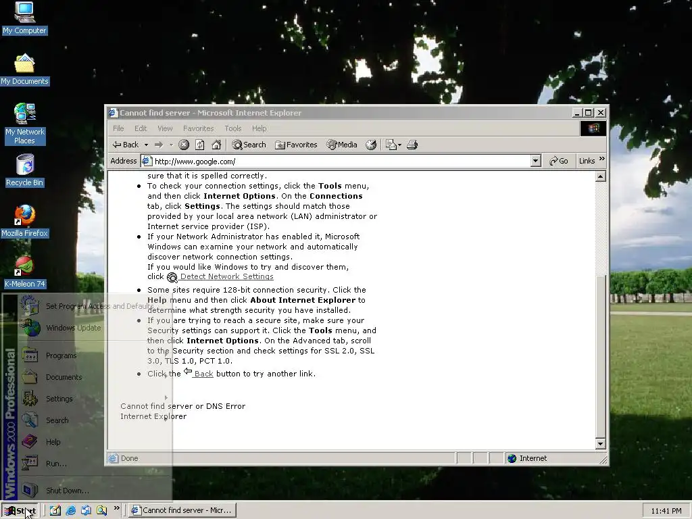Open Set Program Access and Defaults
The height and width of the screenshot is (519, 692).
[x=94, y=306]
